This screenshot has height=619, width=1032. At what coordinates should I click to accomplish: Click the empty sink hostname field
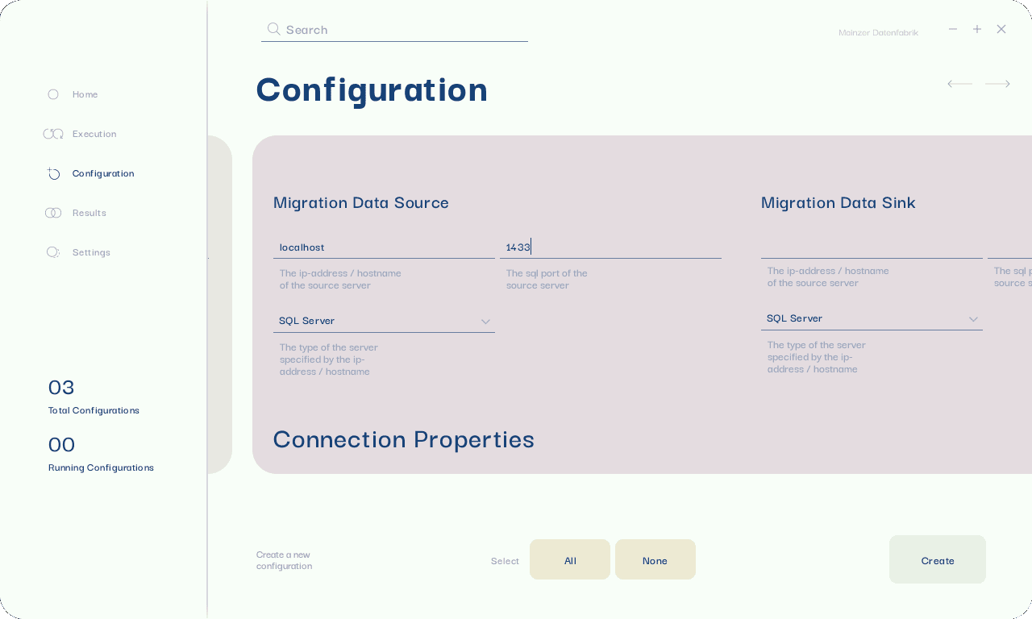click(871, 246)
